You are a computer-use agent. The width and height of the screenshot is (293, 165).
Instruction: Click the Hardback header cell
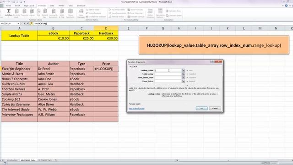click(x=106, y=33)
